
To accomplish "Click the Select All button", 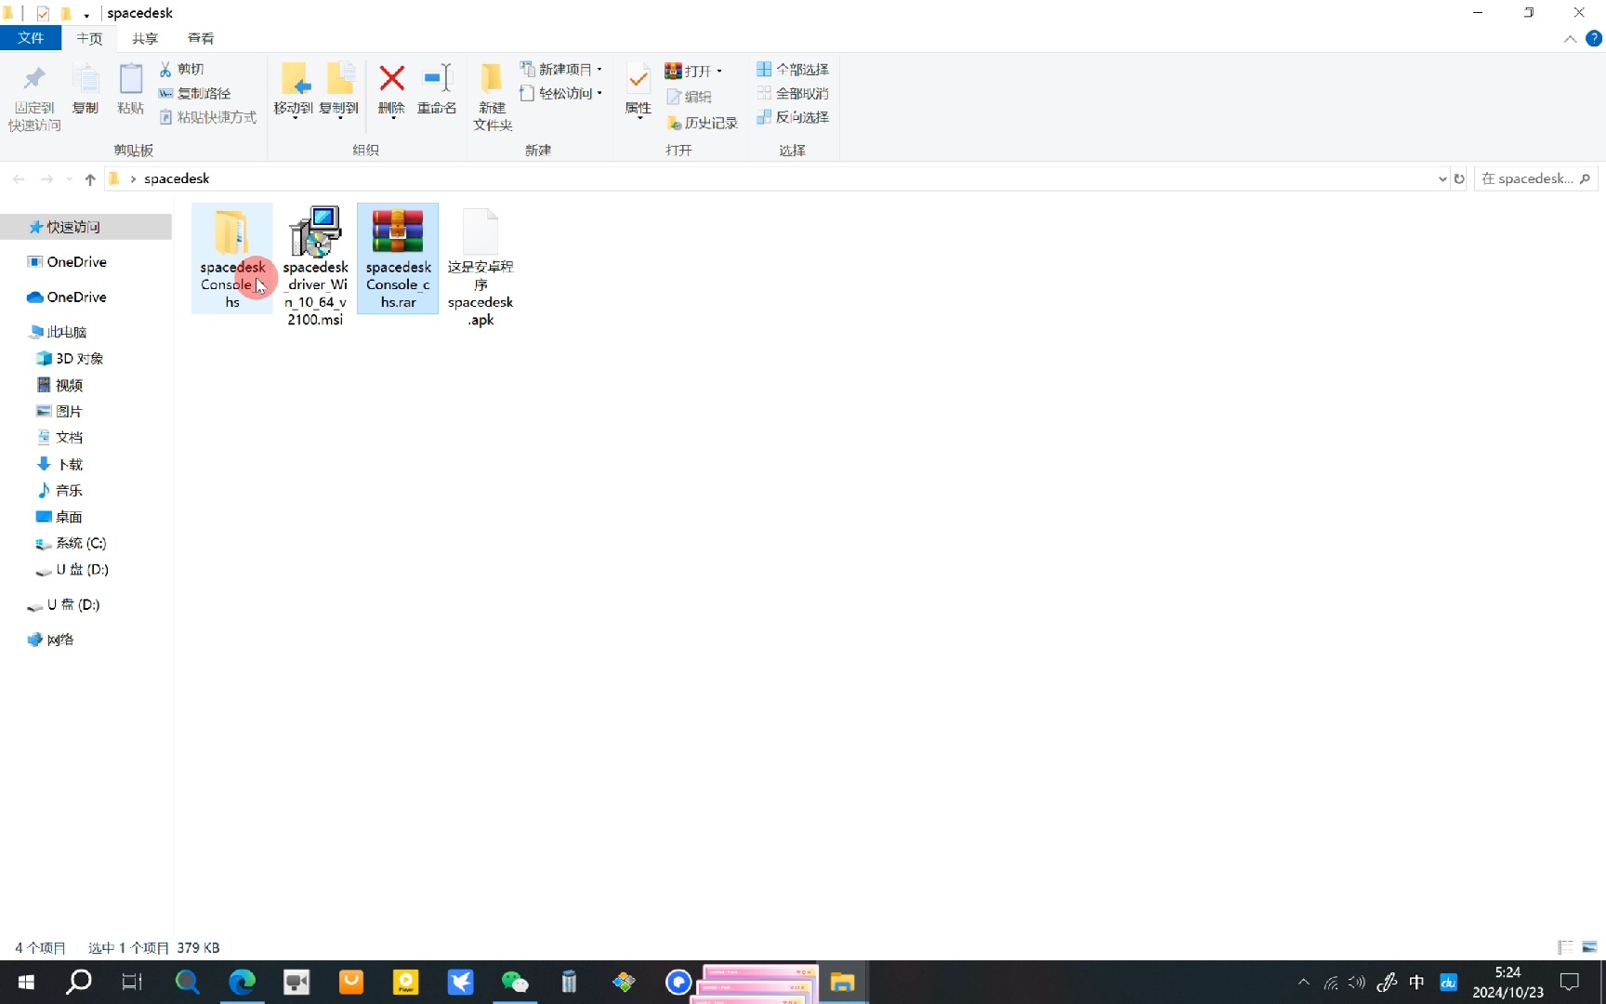I will pos(792,69).
